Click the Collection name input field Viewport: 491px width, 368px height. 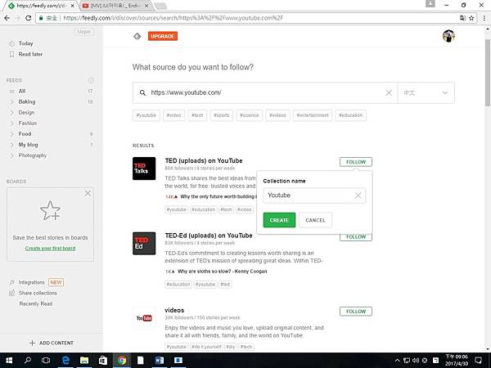(314, 195)
